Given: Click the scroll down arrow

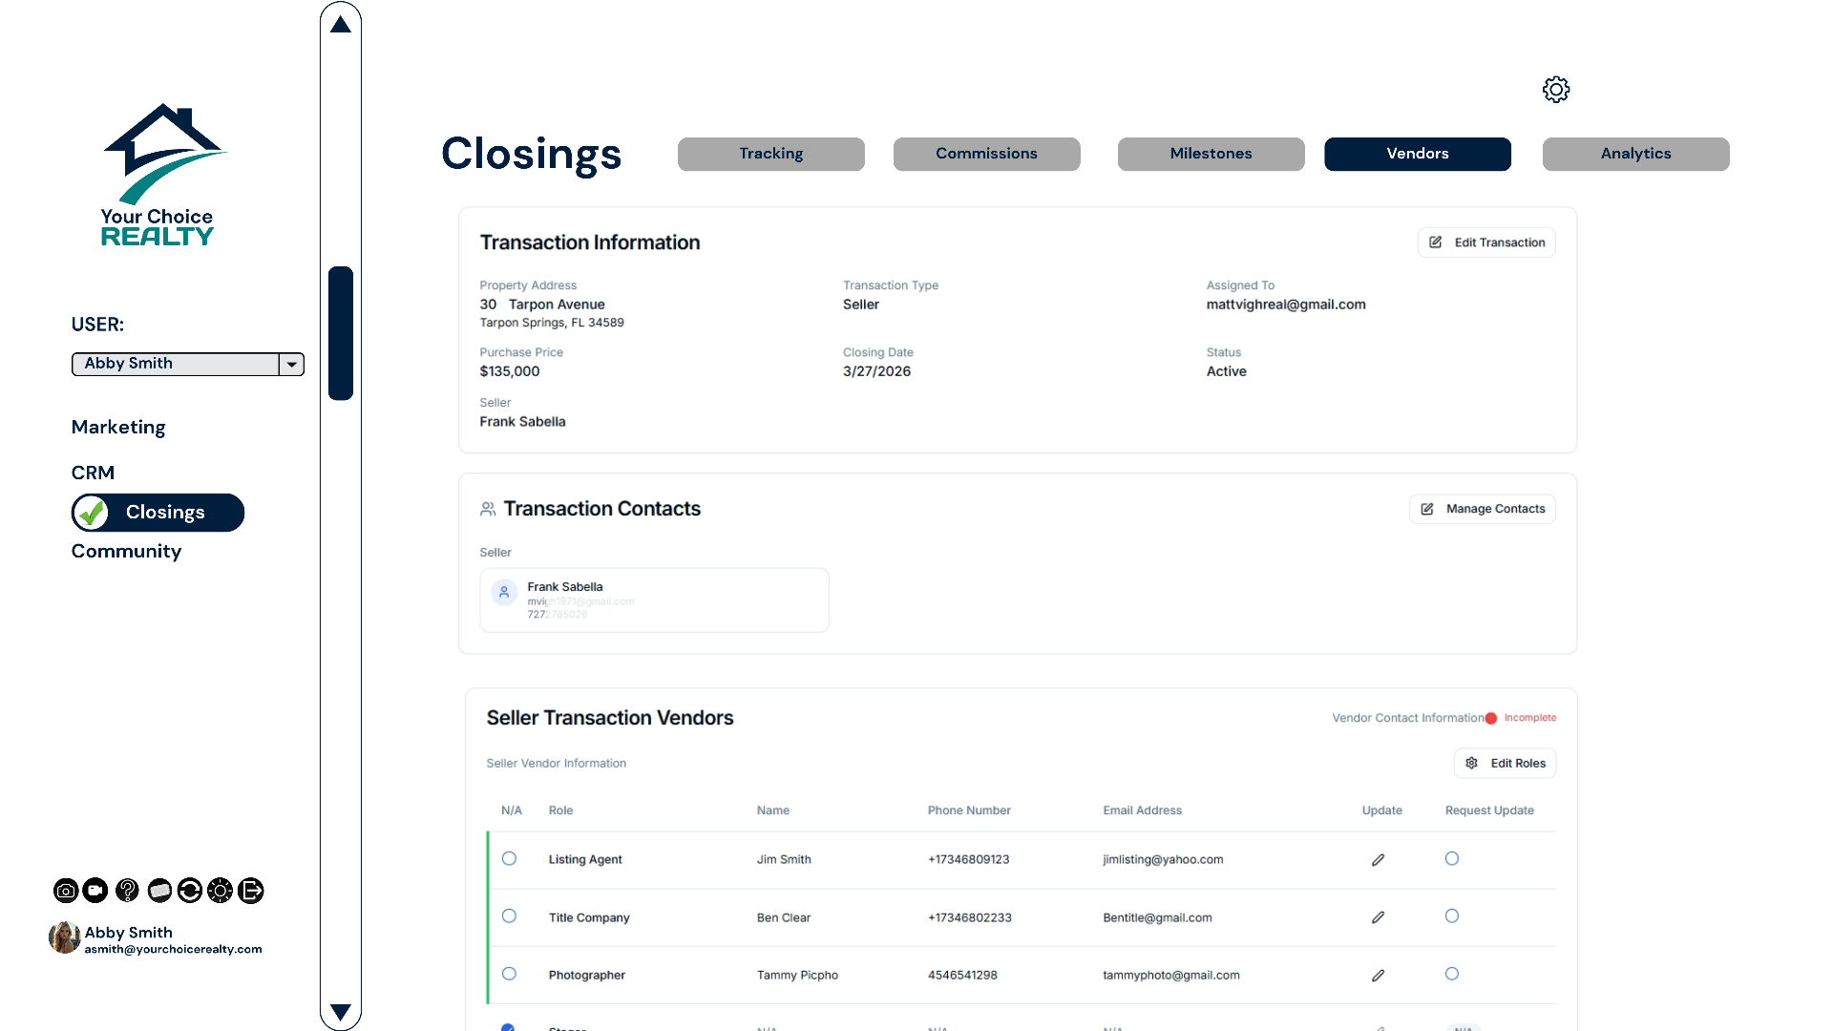Looking at the screenshot, I should pyautogui.click(x=341, y=1012).
